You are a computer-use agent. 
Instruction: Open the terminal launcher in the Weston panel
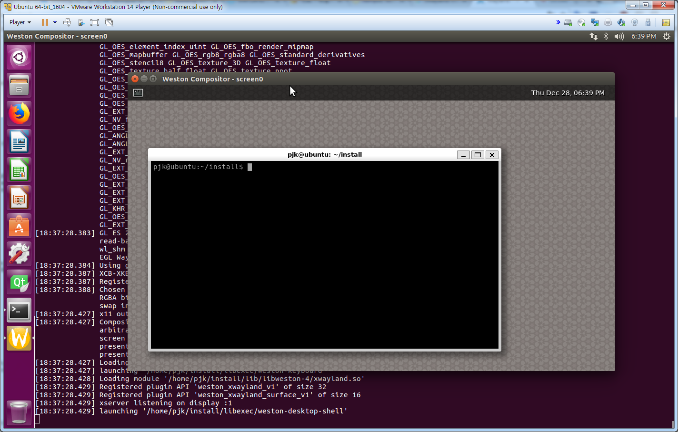138,92
